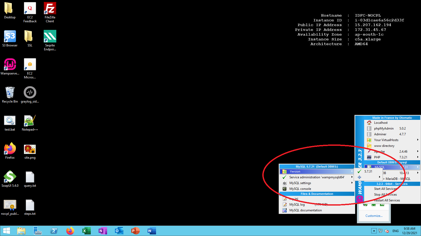Screen dimensions: 421x236
Task: Click the show hidden icons tray arrow
Action: 374,231
